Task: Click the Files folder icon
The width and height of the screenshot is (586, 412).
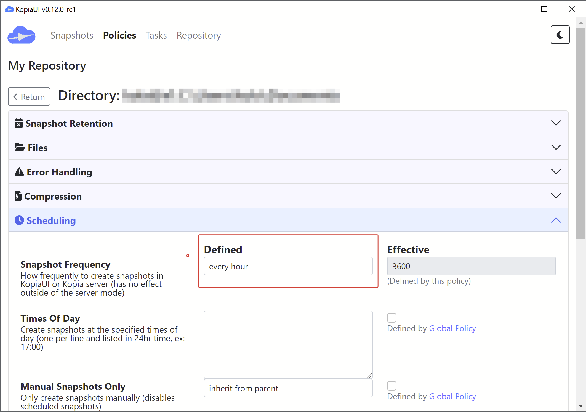Action: click(20, 148)
